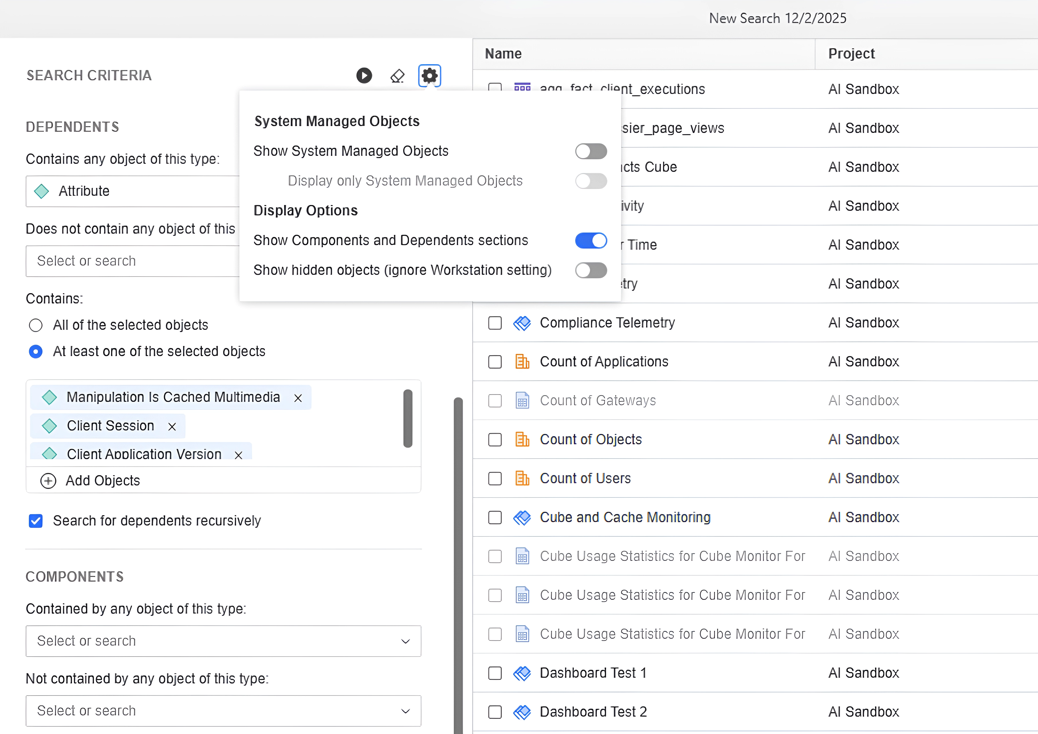
Task: Remove the Client Session chip
Action: (x=172, y=426)
